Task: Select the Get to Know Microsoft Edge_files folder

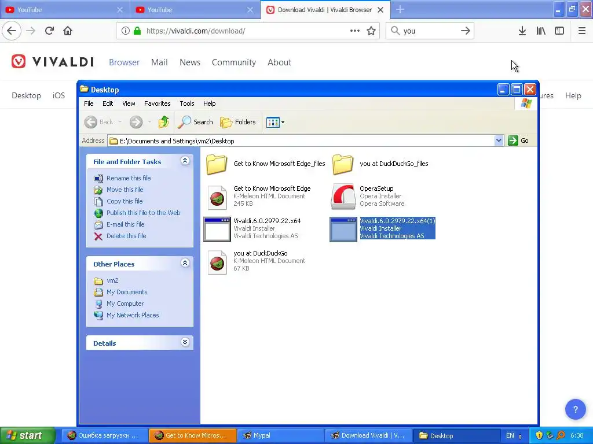Action: pos(217,164)
